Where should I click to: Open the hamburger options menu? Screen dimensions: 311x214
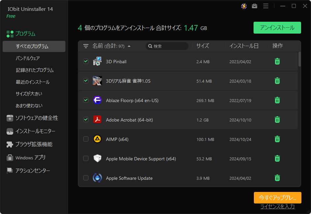point(266,6)
